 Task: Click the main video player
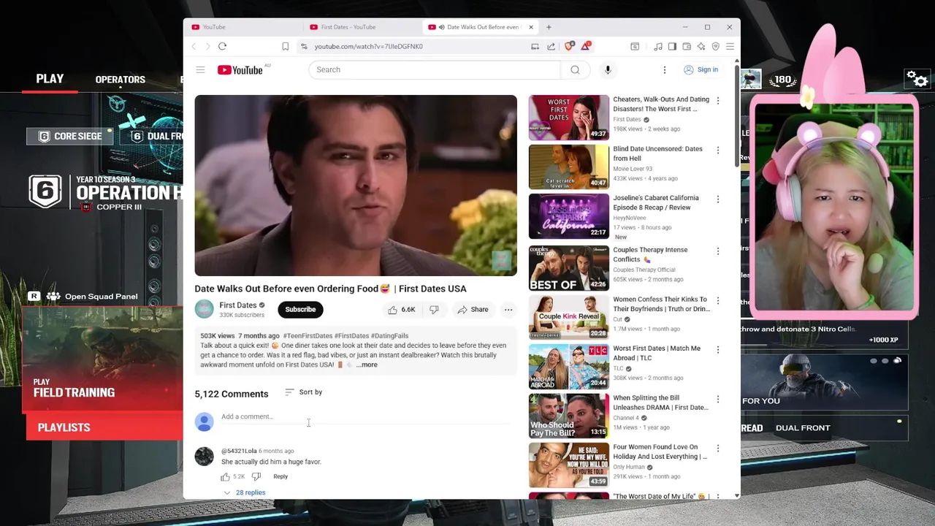coord(356,186)
